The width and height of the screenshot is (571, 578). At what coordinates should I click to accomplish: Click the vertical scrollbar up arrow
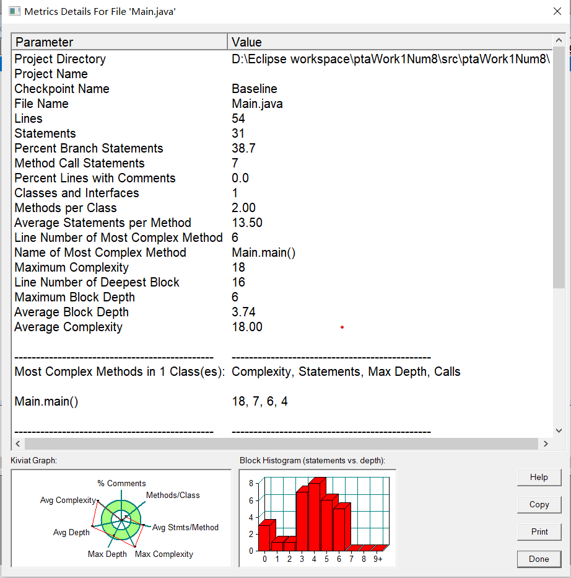tap(559, 40)
